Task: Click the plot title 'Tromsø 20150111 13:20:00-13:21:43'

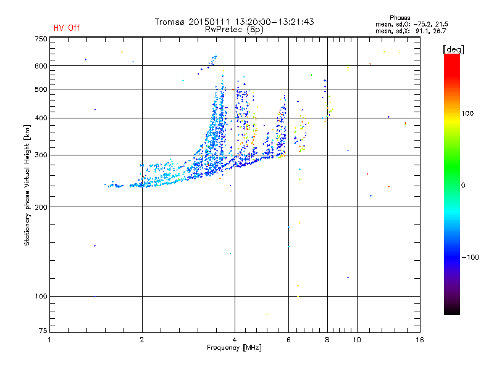Action: coord(234,22)
